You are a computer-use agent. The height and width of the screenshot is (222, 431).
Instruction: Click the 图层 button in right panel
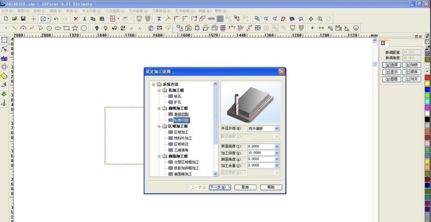click(392, 79)
